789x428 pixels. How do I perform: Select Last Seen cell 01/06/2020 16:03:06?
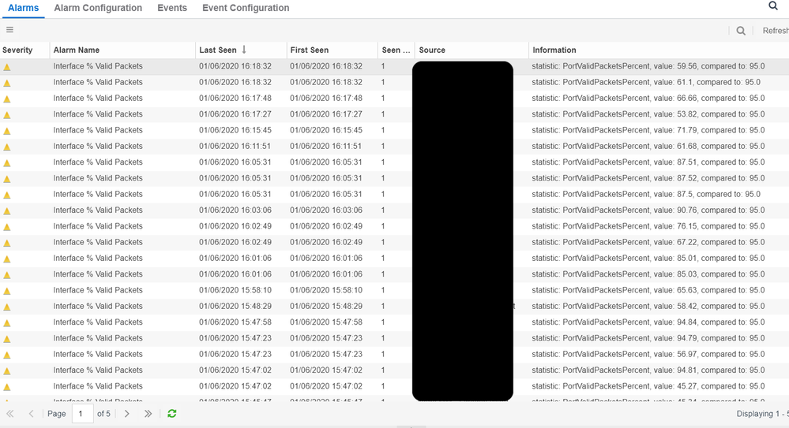[235, 210]
